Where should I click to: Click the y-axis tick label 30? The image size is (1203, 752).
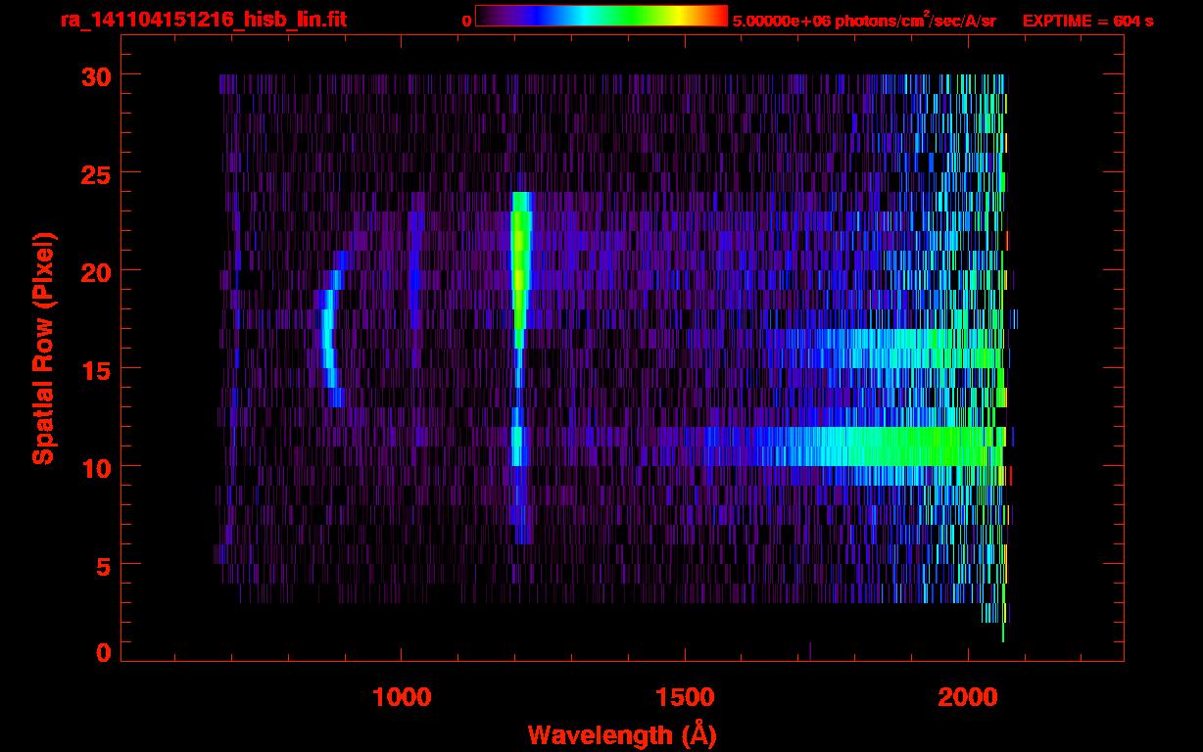[94, 75]
